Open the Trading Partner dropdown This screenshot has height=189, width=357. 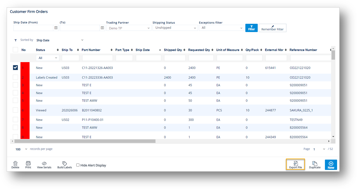click(x=129, y=28)
